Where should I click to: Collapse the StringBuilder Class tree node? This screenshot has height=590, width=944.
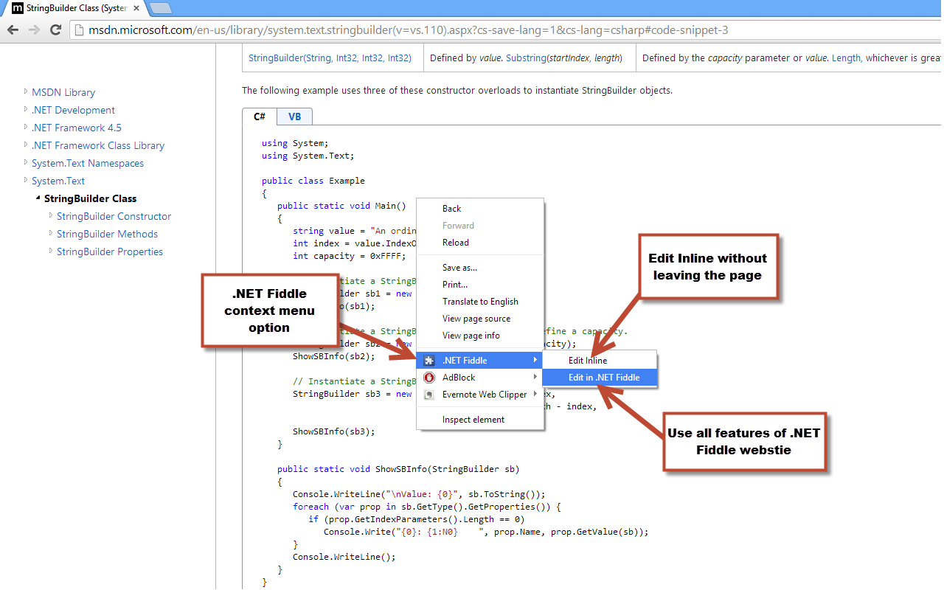pyautogui.click(x=38, y=198)
